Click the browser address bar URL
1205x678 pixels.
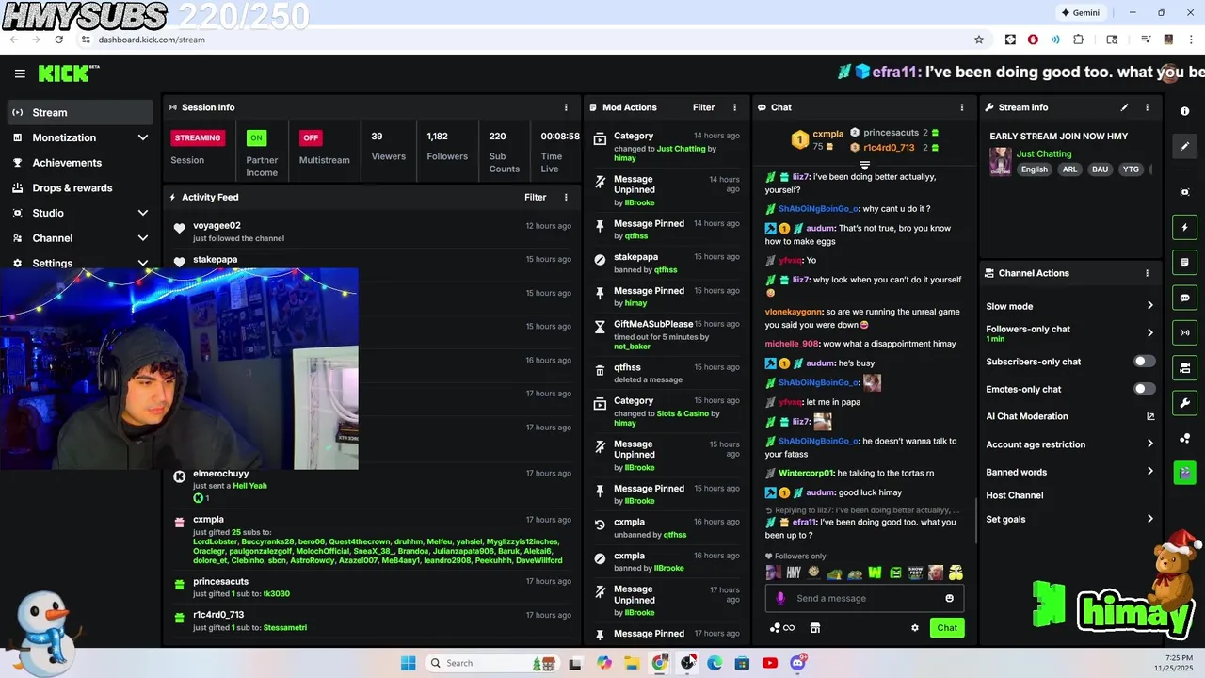(151, 40)
